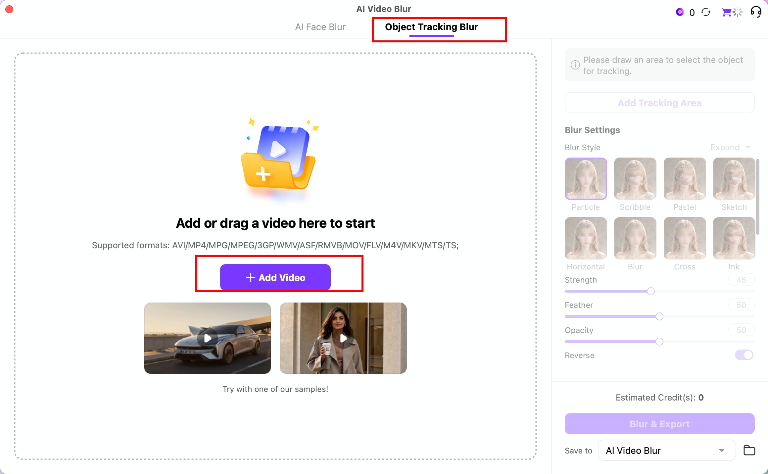768x474 pixels.
Task: Expand the Blur Style list
Action: (x=731, y=147)
